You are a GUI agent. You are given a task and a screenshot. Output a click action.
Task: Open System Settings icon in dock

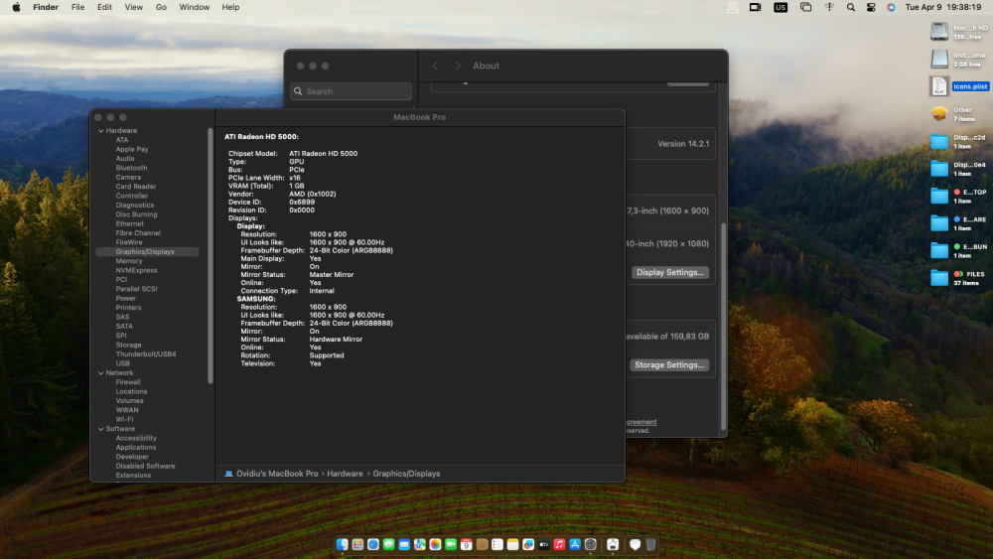click(x=591, y=544)
